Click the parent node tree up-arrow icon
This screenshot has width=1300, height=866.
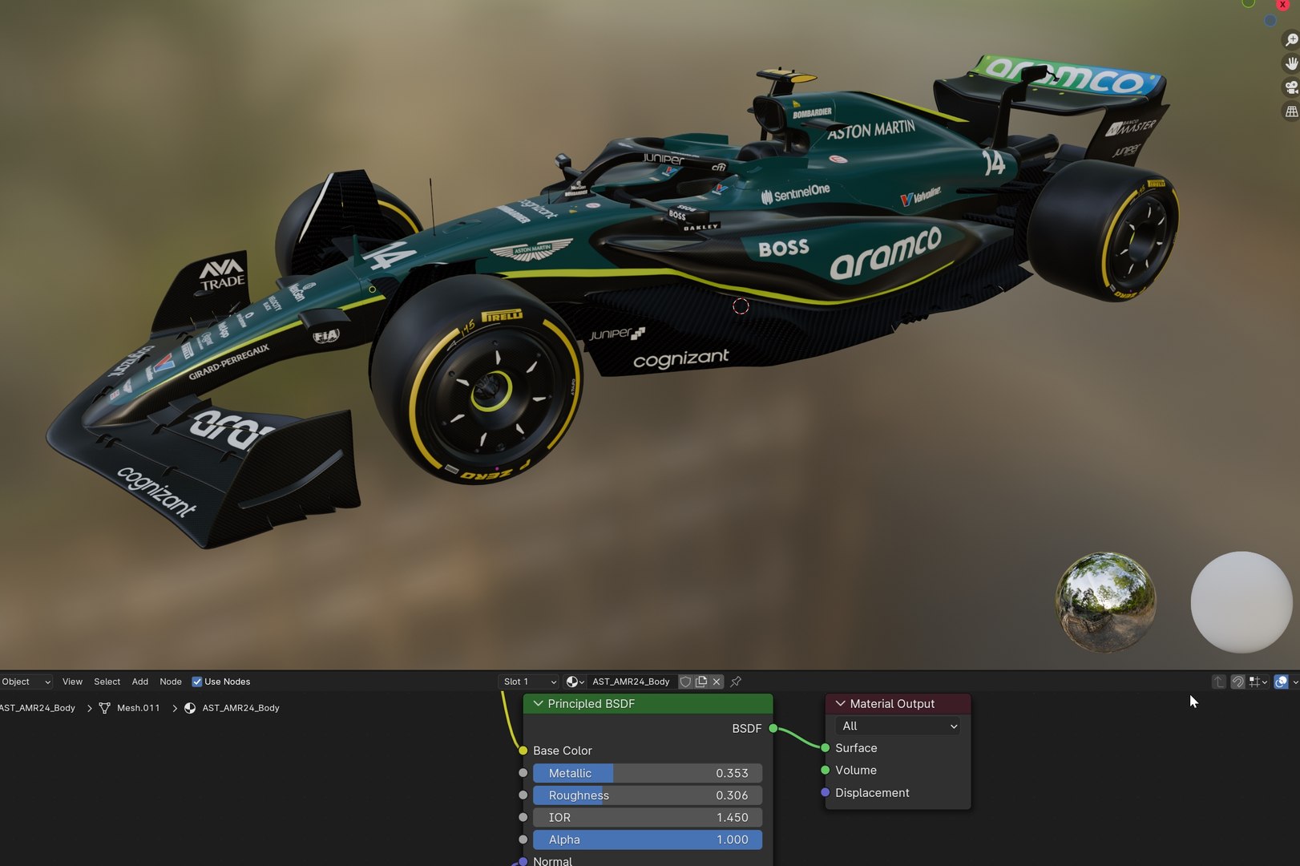pos(1219,682)
